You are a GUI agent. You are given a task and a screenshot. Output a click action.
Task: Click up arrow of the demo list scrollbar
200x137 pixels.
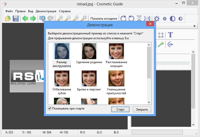pos(149,45)
